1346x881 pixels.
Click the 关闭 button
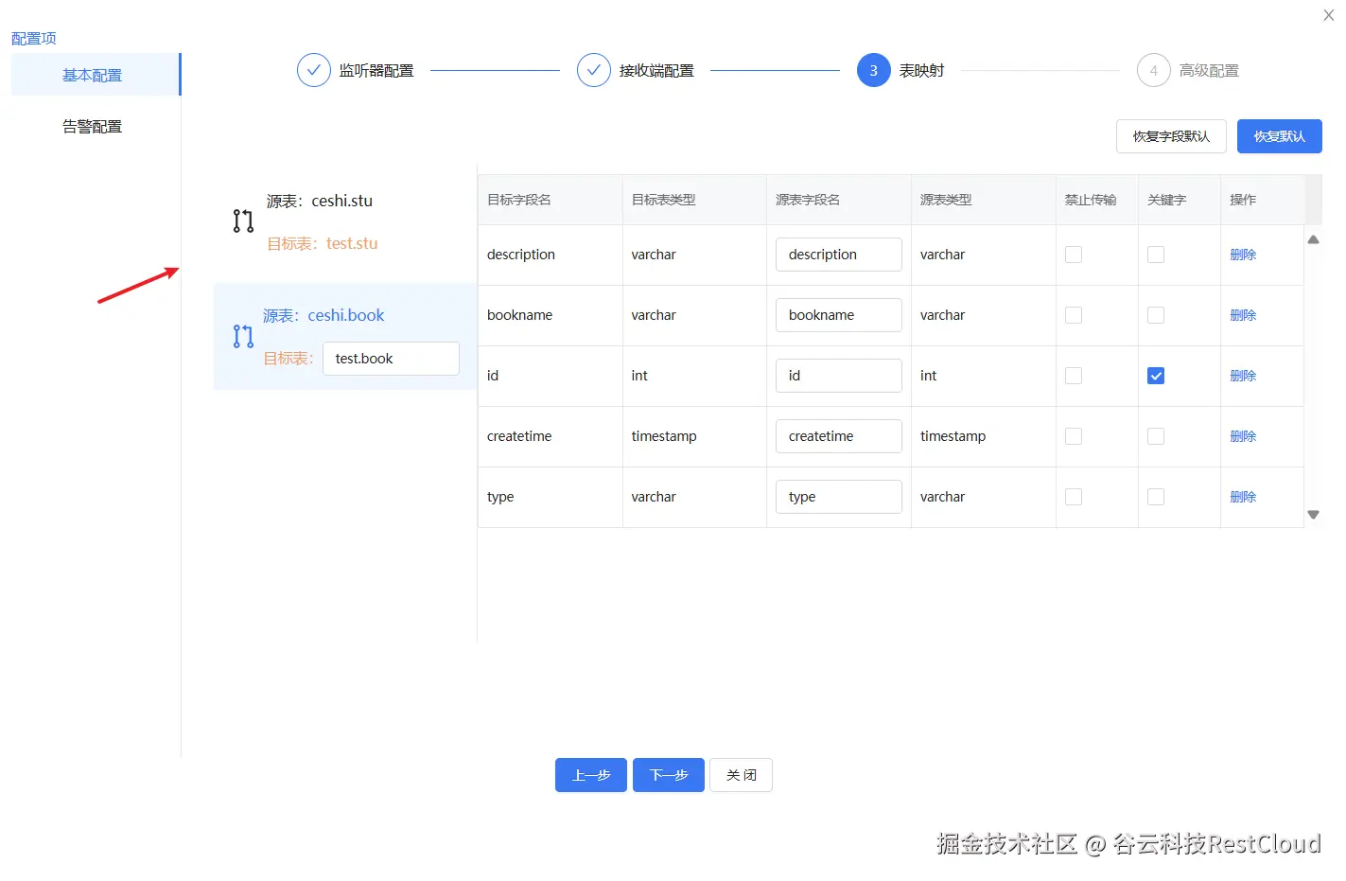point(742,775)
